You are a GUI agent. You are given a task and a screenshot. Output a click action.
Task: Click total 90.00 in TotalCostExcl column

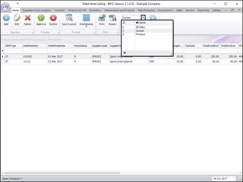pyautogui.click(x=211, y=61)
